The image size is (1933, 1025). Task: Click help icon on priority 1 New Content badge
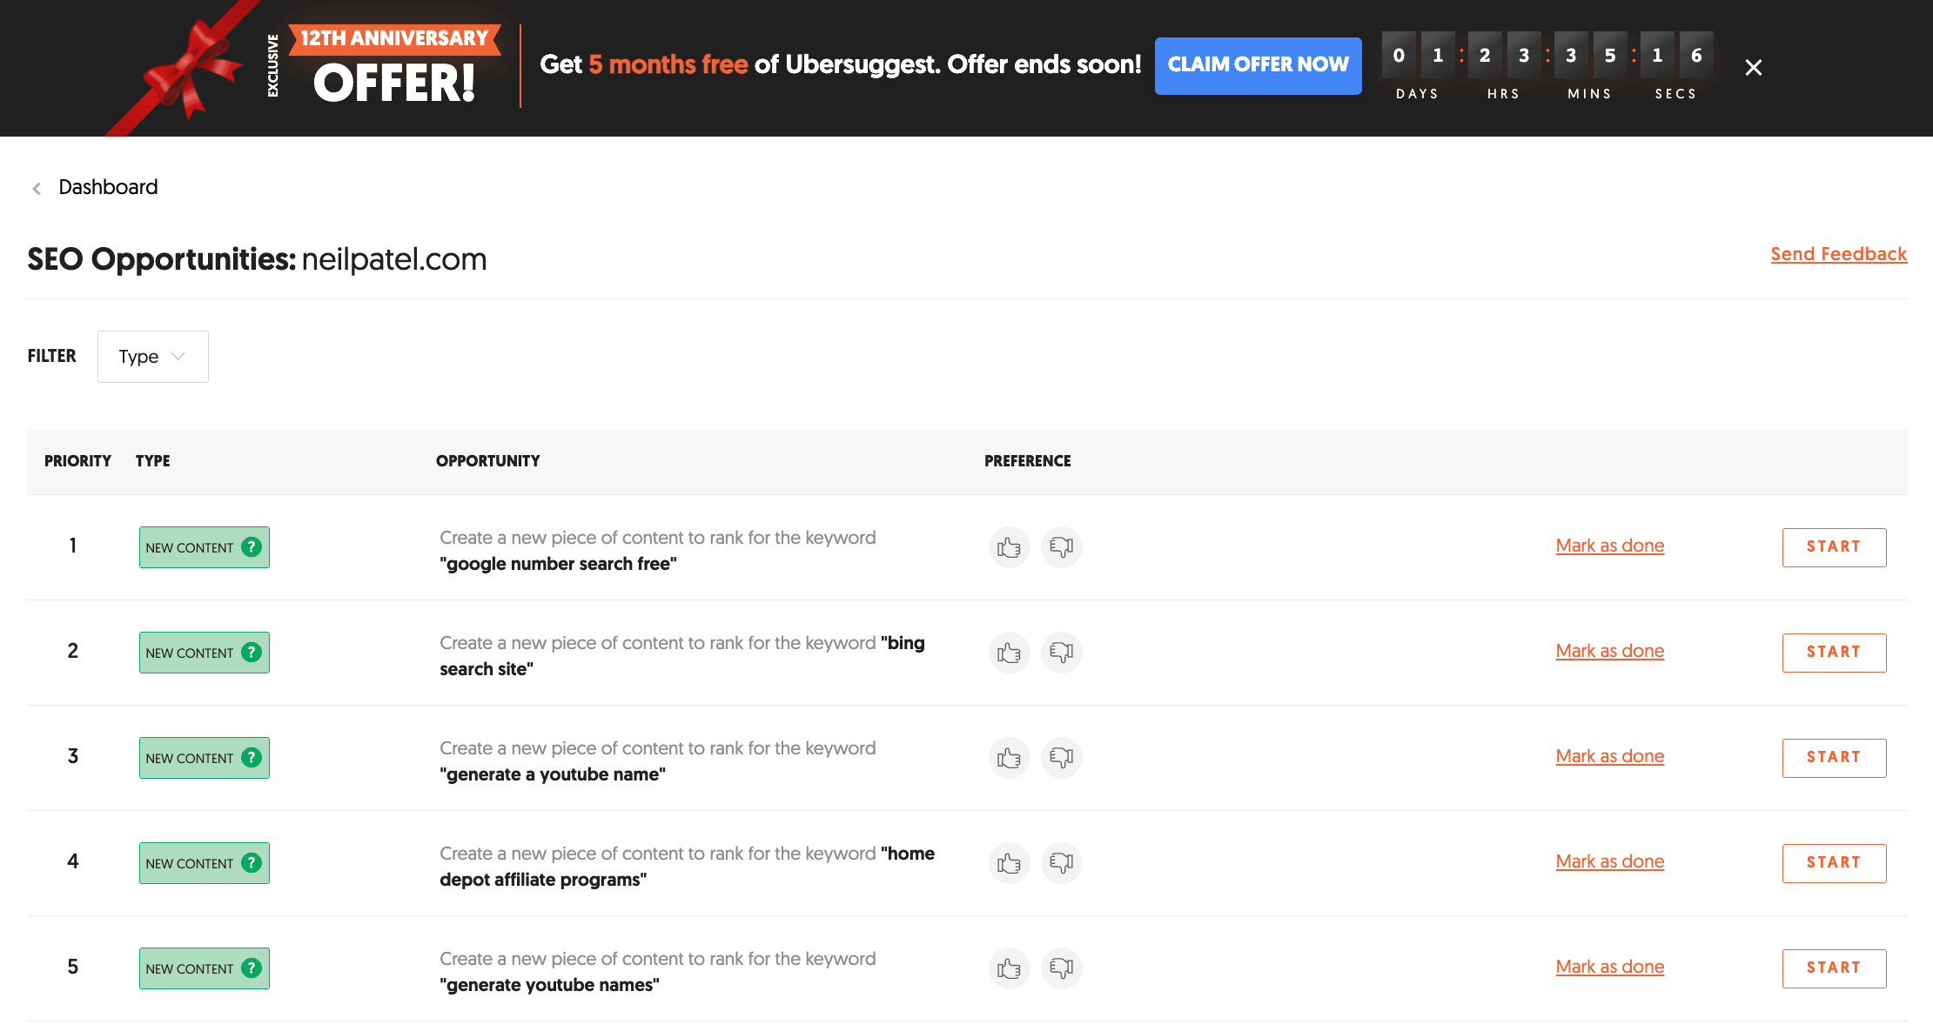click(x=252, y=547)
